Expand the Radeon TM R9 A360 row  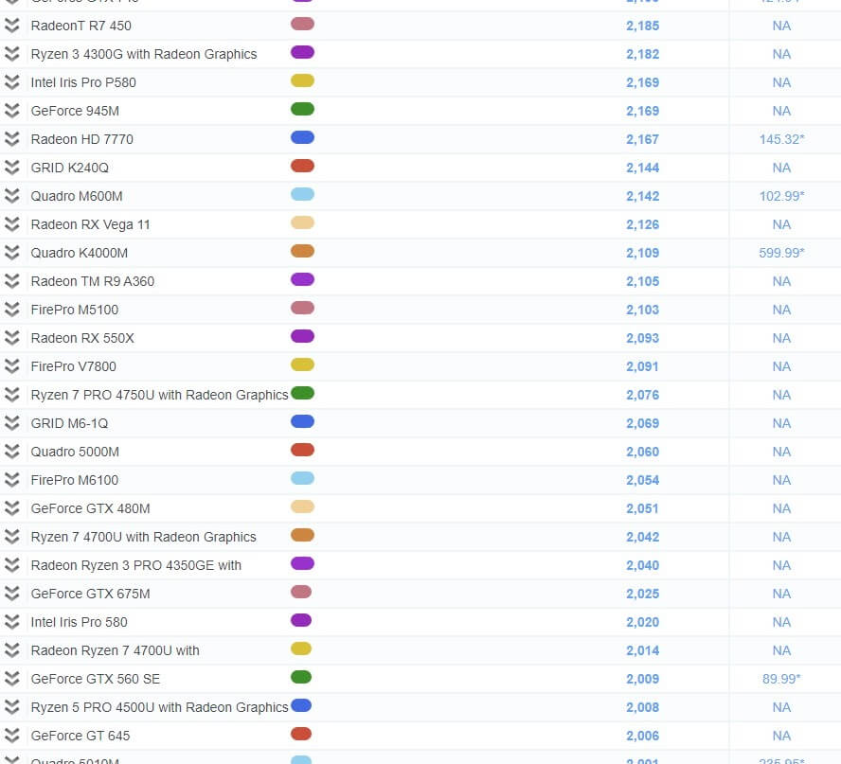point(11,281)
